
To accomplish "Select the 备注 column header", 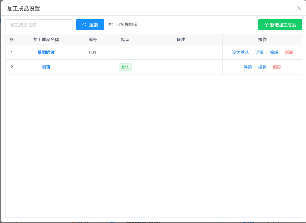I will (x=181, y=40).
